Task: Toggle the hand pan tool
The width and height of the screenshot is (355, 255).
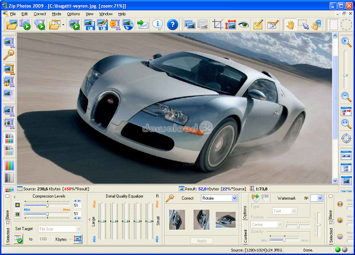Action: click(290, 24)
